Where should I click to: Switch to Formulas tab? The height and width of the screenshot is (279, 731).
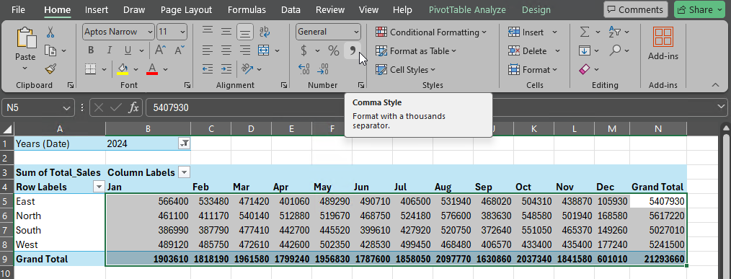247,9
